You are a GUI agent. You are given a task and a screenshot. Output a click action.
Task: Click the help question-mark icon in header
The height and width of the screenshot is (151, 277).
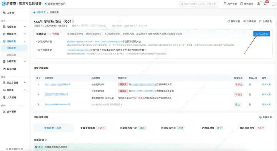click(259, 4)
